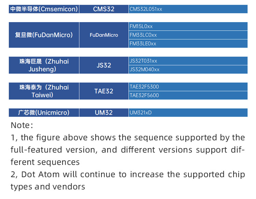
Task: Select the FM33LC0xx chip row
Action: (188, 35)
